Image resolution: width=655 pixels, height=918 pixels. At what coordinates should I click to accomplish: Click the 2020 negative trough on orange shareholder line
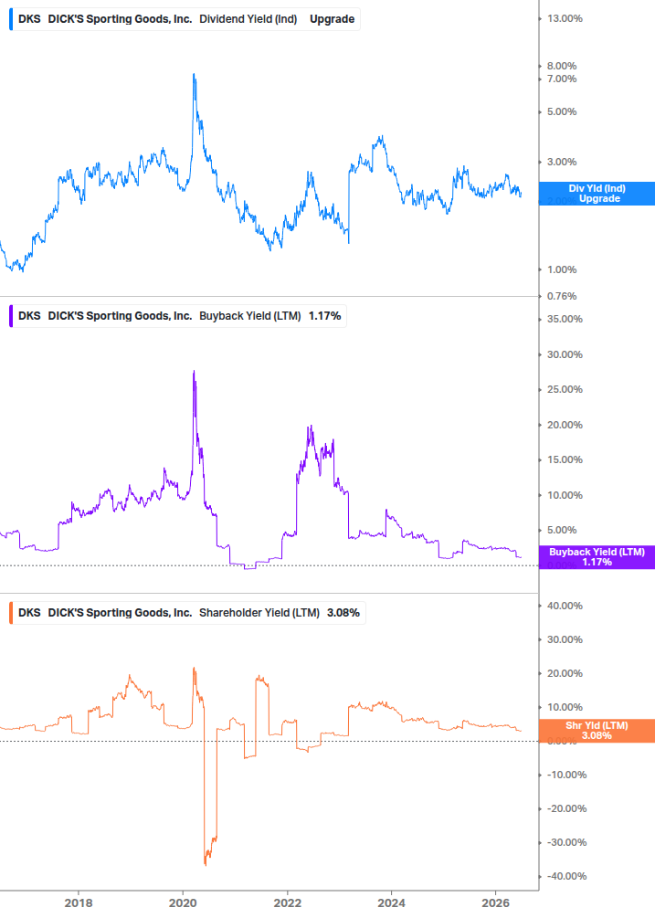206,864
